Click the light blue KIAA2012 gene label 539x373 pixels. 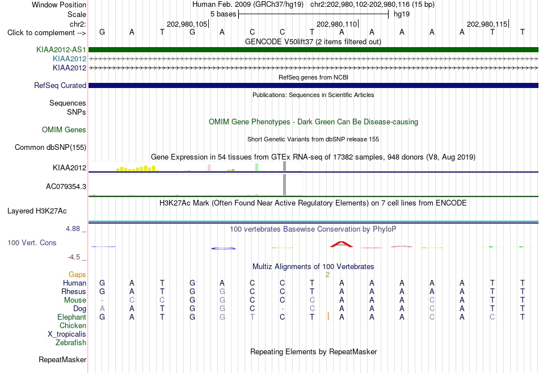click(69, 59)
